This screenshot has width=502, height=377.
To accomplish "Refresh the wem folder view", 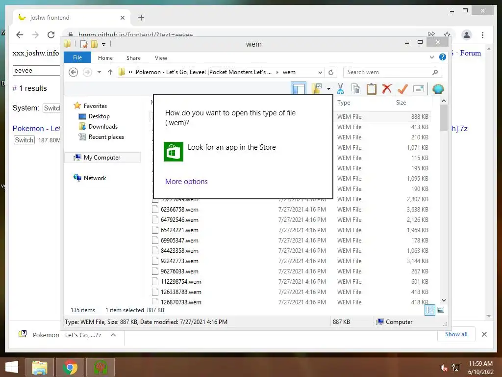I will [331, 73].
